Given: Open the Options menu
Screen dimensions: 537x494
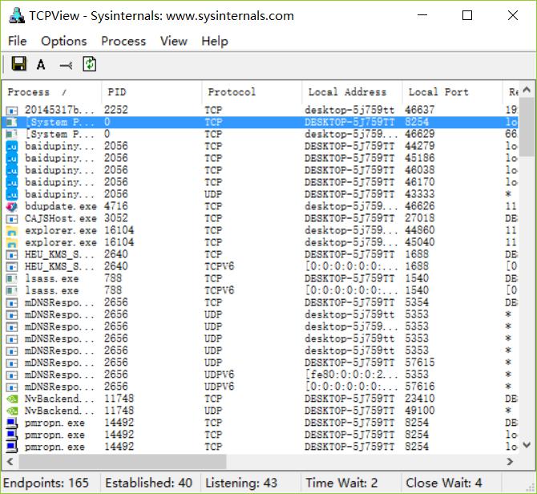Looking at the screenshot, I should click(63, 41).
